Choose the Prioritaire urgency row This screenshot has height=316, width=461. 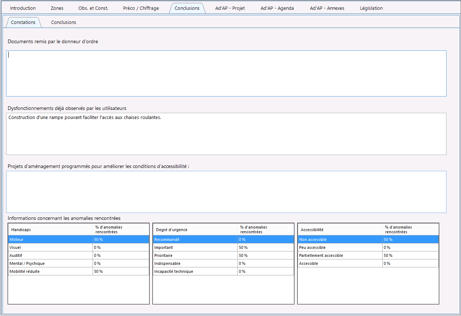pos(223,255)
